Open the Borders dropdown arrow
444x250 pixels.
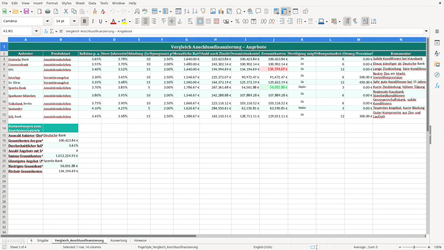coord(305,21)
